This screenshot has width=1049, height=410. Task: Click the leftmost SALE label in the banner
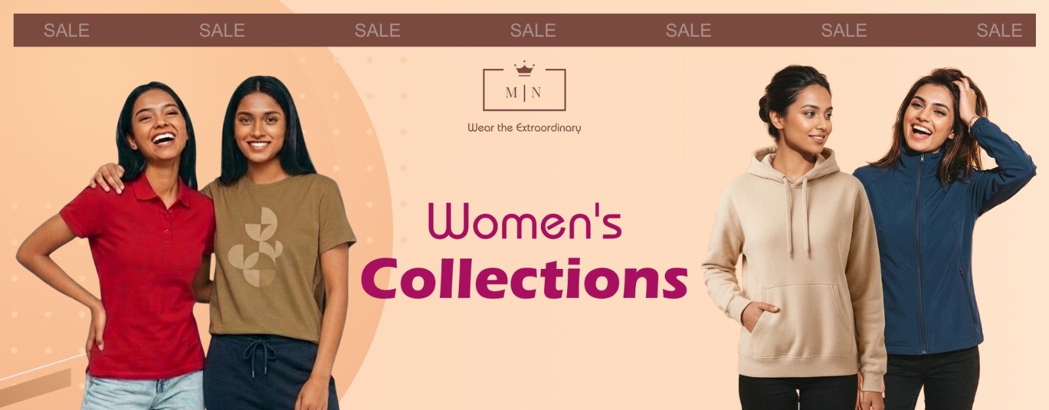(x=66, y=30)
